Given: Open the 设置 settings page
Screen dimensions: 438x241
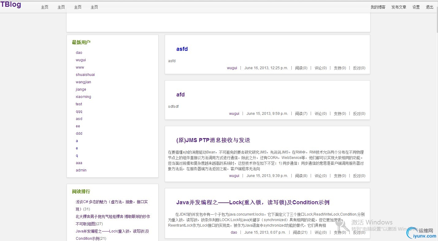Looking at the screenshot, I should 416,7.
